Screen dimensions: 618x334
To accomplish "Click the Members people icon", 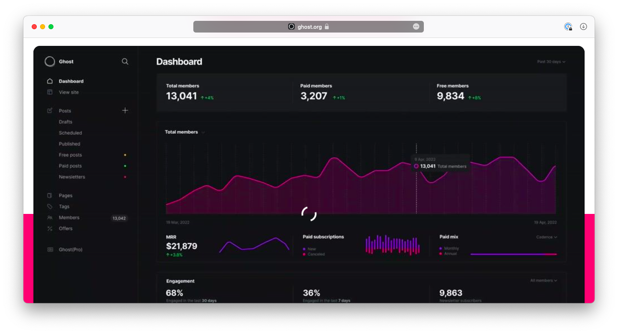I will pyautogui.click(x=50, y=218).
